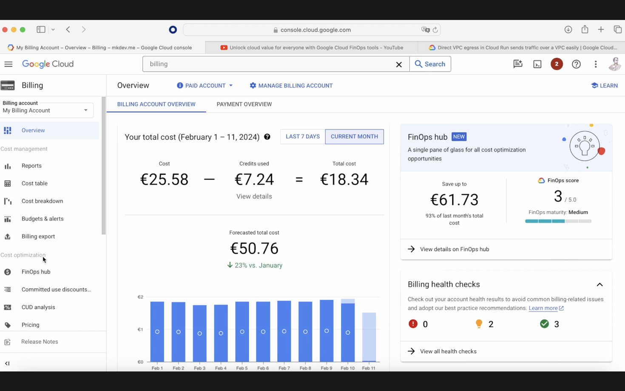Open Cost table page
This screenshot has width=625, height=391.
click(34, 184)
